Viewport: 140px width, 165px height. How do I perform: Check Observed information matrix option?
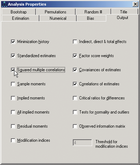[x=75, y=126]
